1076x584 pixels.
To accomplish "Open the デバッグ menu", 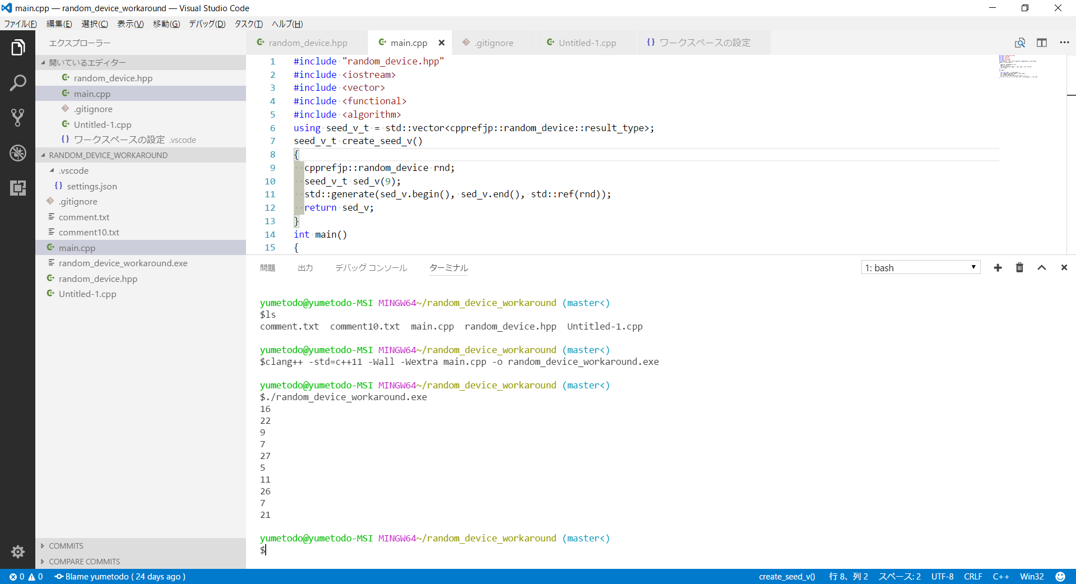I will click(206, 24).
